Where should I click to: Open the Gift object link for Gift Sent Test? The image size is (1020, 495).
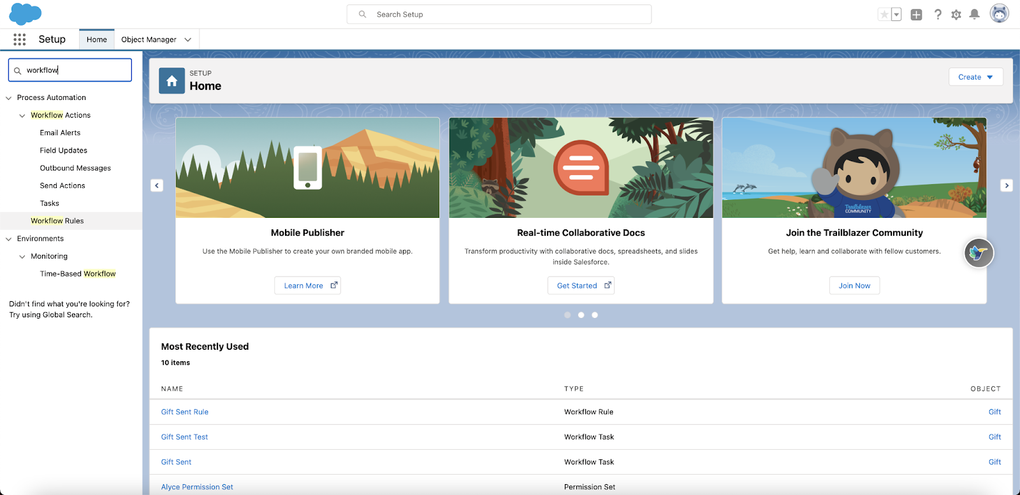[x=994, y=437]
